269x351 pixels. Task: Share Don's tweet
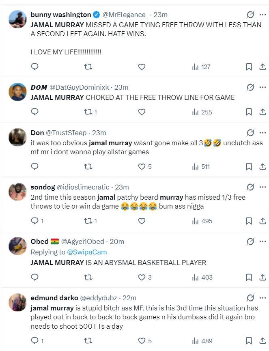(263, 166)
